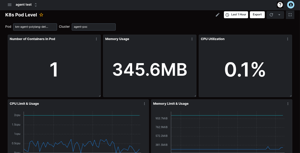Refresh the dashboard data
300x153 pixels.
coord(271,15)
